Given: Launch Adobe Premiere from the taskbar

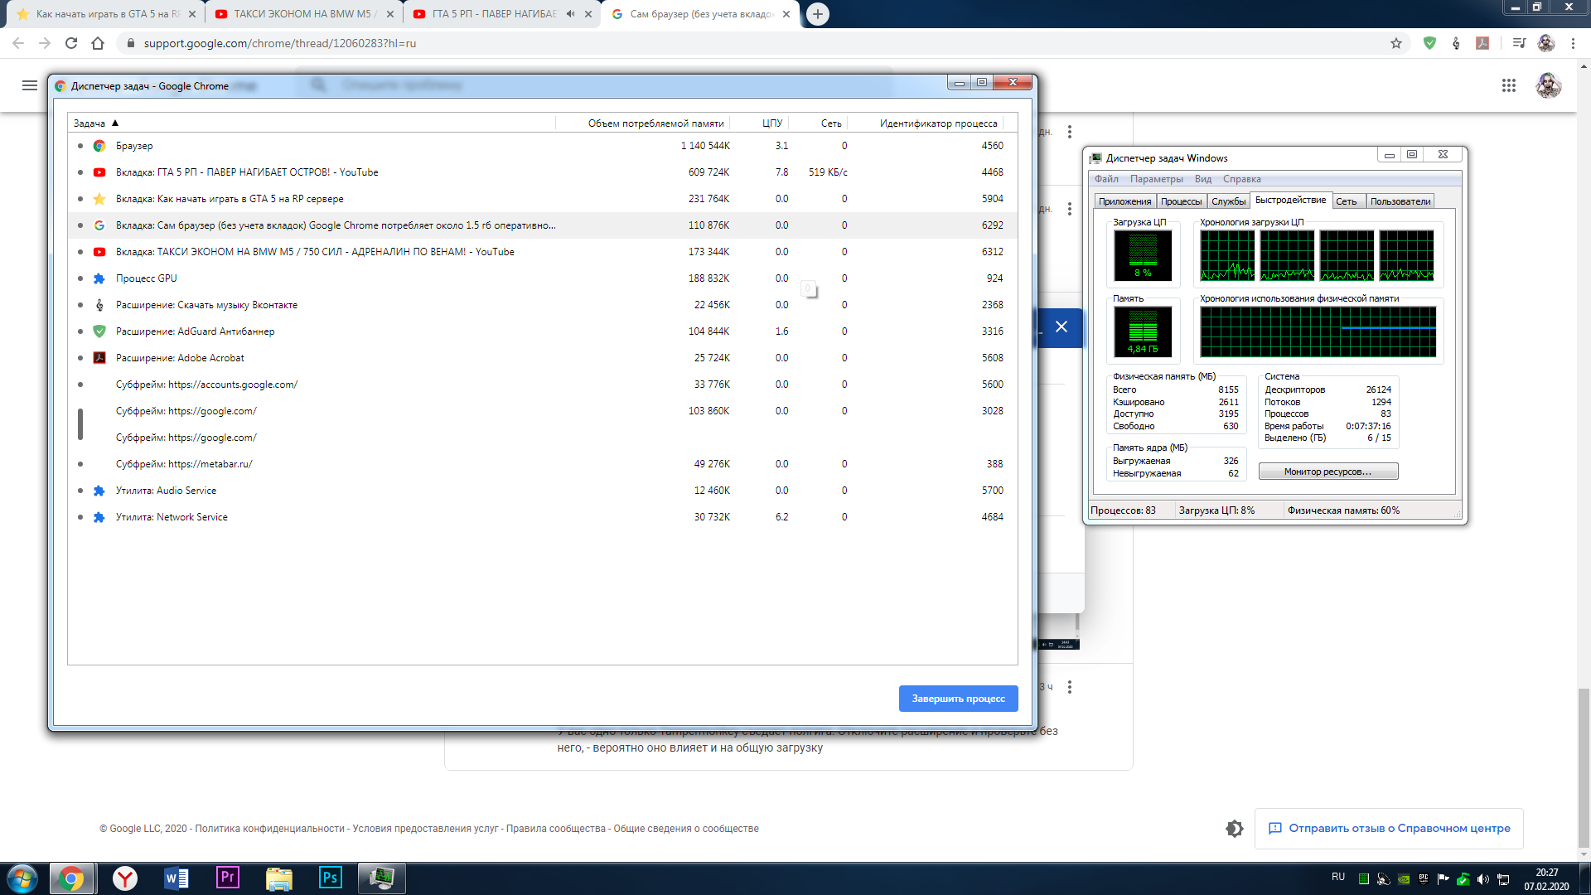Looking at the screenshot, I should tap(227, 878).
